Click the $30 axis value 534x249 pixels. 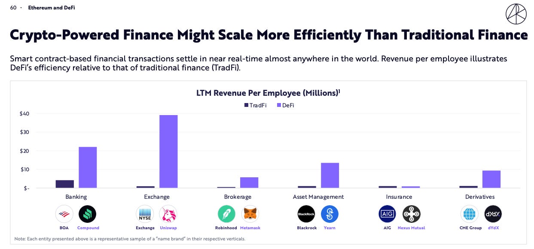click(x=24, y=132)
